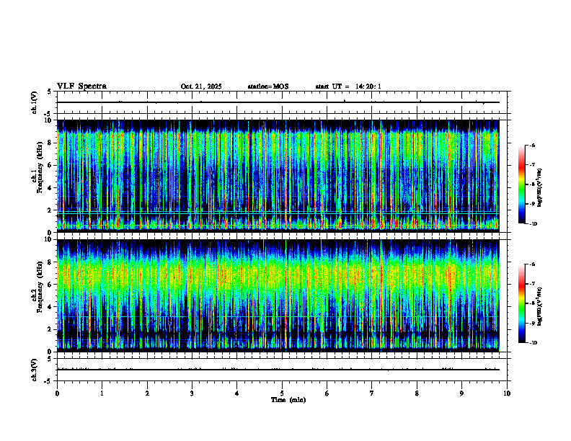
Task: Click time axis tick label "2"
Action: pyautogui.click(x=147, y=393)
